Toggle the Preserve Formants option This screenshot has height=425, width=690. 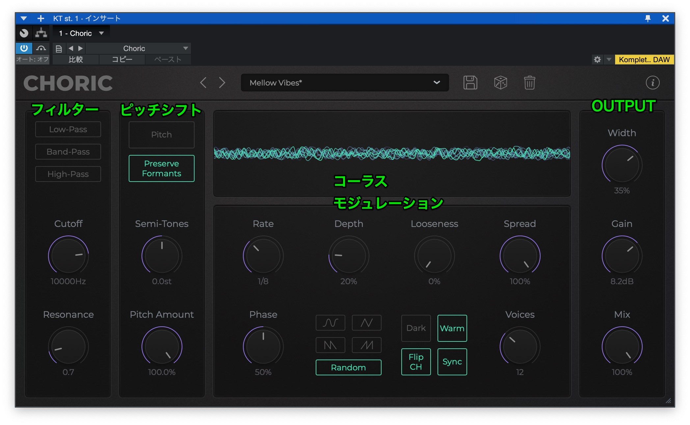[x=161, y=168]
